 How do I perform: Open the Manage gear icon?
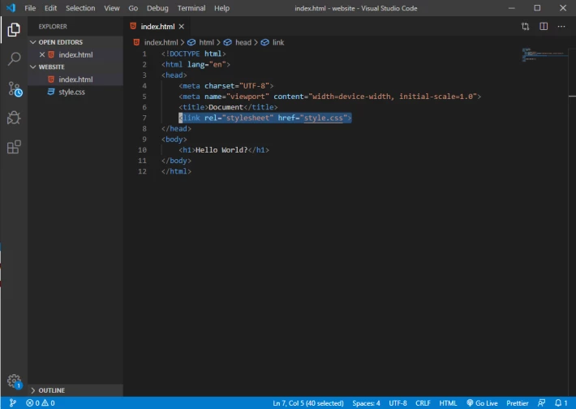pos(15,381)
